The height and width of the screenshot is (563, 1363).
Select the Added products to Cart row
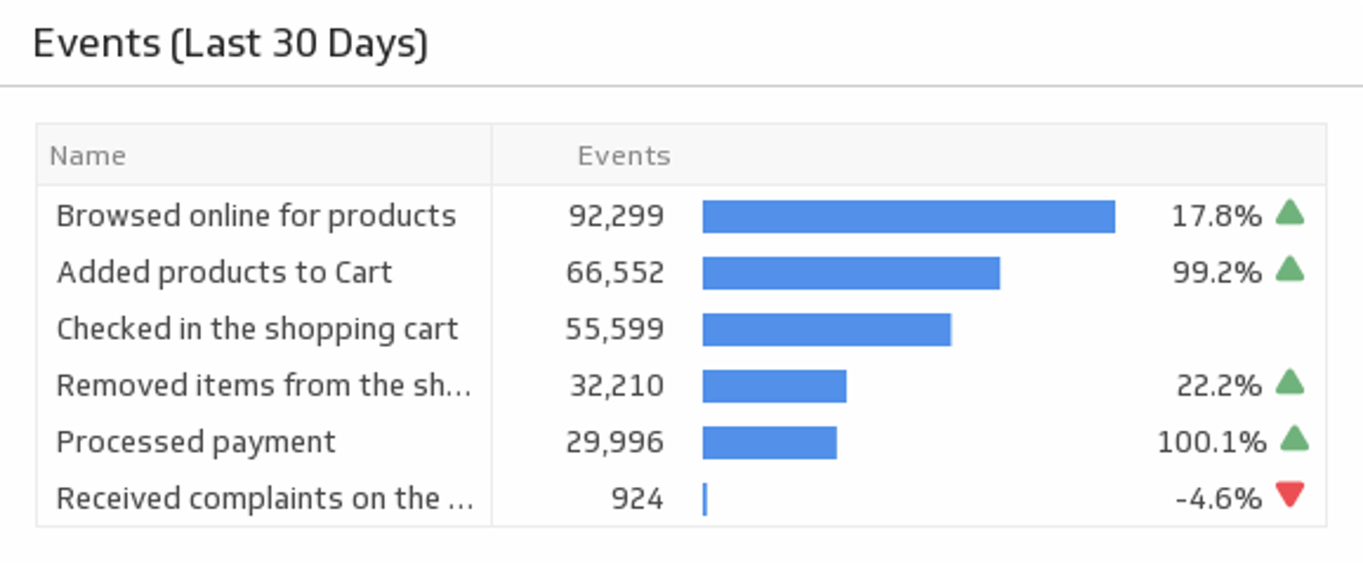point(224,273)
